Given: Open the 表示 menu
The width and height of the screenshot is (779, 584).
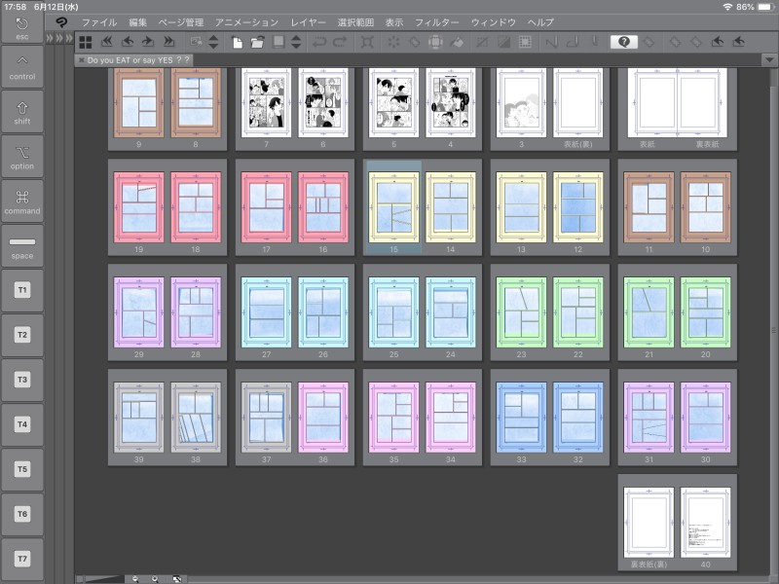Looking at the screenshot, I should (x=394, y=22).
